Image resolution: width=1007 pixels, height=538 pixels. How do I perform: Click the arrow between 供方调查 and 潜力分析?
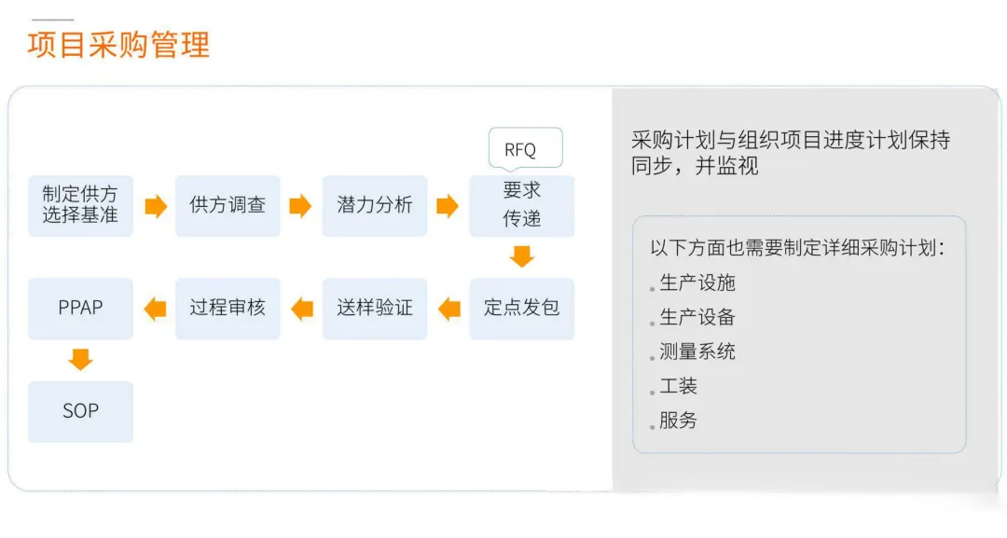point(300,206)
